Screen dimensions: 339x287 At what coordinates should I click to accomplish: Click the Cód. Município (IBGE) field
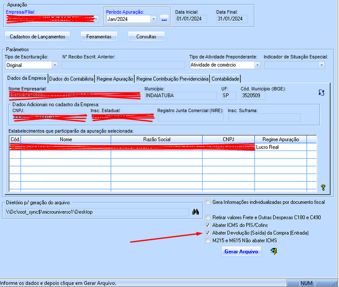pyautogui.click(x=254, y=96)
